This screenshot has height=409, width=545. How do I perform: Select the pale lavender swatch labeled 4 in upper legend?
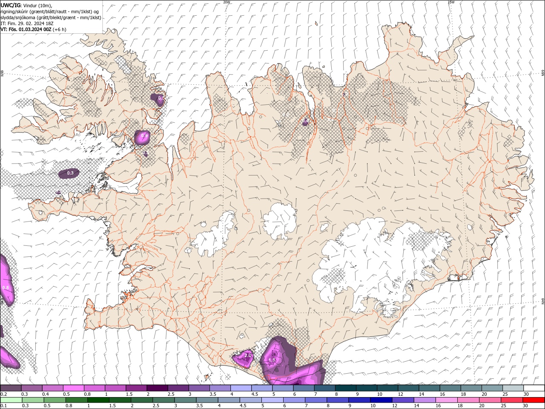[241, 388]
